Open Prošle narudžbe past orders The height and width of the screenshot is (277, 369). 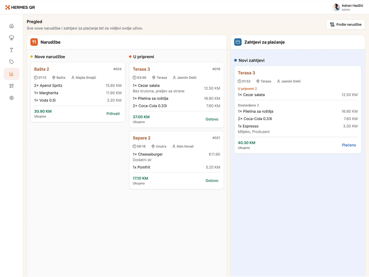(346, 25)
